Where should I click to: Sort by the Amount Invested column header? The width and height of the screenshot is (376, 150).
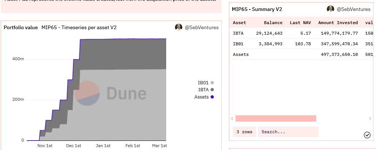coord(338,23)
